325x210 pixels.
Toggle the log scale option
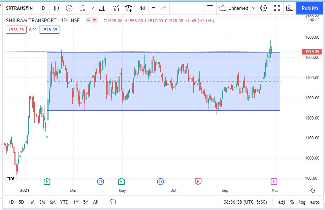pos(302,202)
